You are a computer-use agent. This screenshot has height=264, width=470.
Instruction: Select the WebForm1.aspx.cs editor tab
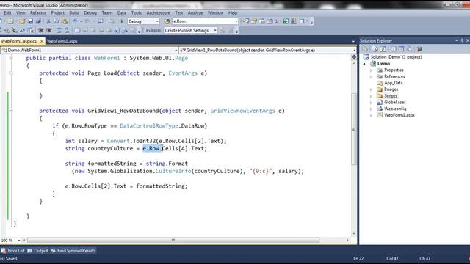point(19,41)
